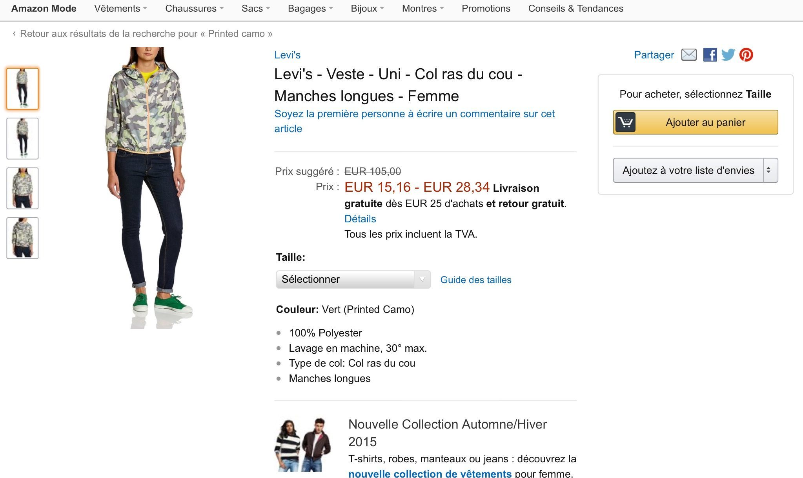Return to Printed camo search results

[x=146, y=34]
